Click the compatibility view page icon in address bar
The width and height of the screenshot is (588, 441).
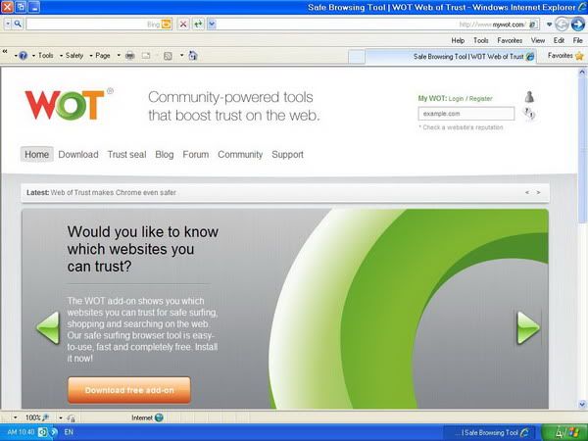pyautogui.click(x=534, y=24)
